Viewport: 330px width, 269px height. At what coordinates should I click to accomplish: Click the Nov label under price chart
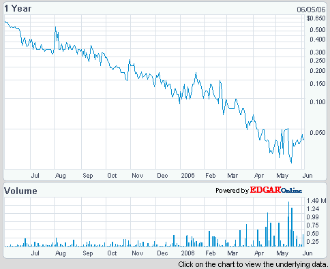point(138,176)
